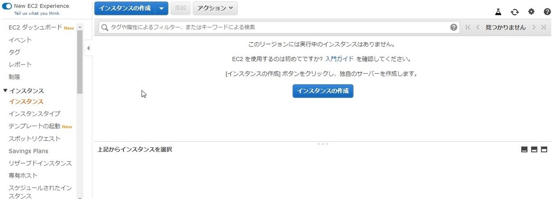Open Savings Plans in the sidebar
This screenshot has height=201, width=557.
point(28,151)
